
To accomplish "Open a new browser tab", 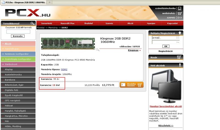I will pyautogui.click(x=50, y=2).
